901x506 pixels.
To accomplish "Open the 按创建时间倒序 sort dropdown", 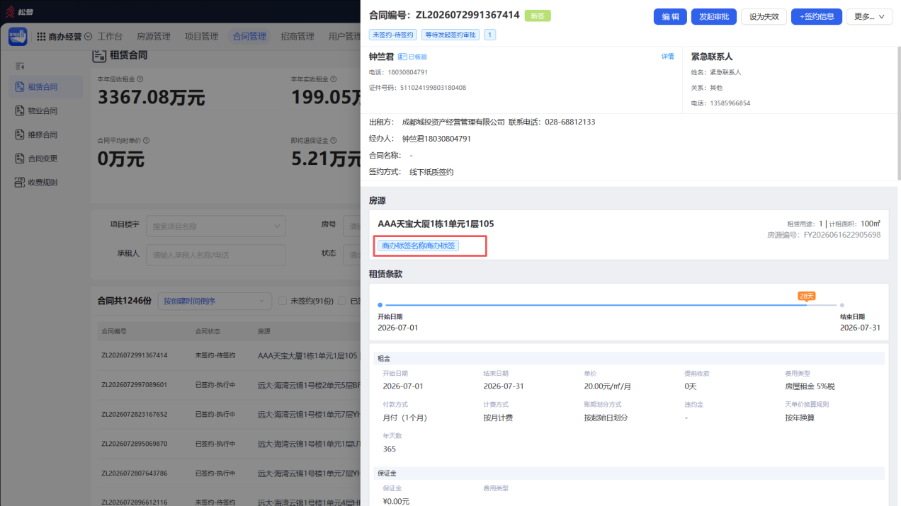I will click(x=215, y=301).
